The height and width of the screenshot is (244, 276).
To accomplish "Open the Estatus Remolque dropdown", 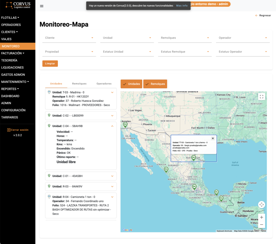I will pos(185,52).
